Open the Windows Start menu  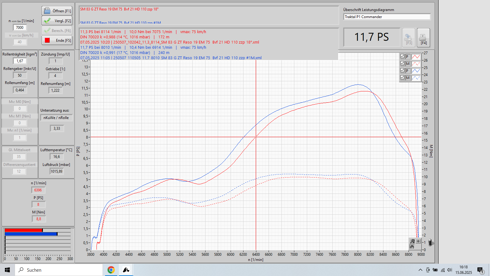pyautogui.click(x=7, y=270)
